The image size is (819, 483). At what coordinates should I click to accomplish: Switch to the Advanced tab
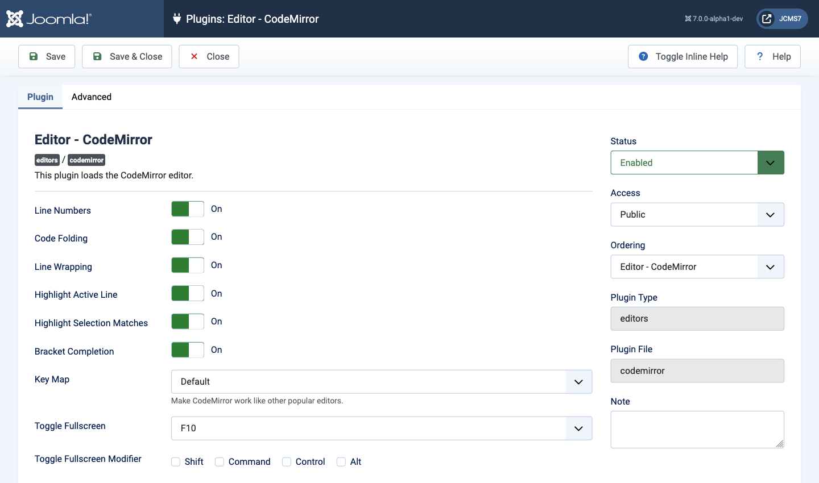pos(92,97)
